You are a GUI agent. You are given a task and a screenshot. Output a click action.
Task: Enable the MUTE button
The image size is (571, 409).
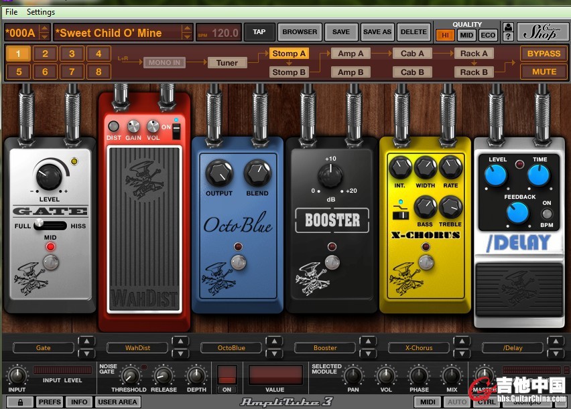(x=544, y=72)
